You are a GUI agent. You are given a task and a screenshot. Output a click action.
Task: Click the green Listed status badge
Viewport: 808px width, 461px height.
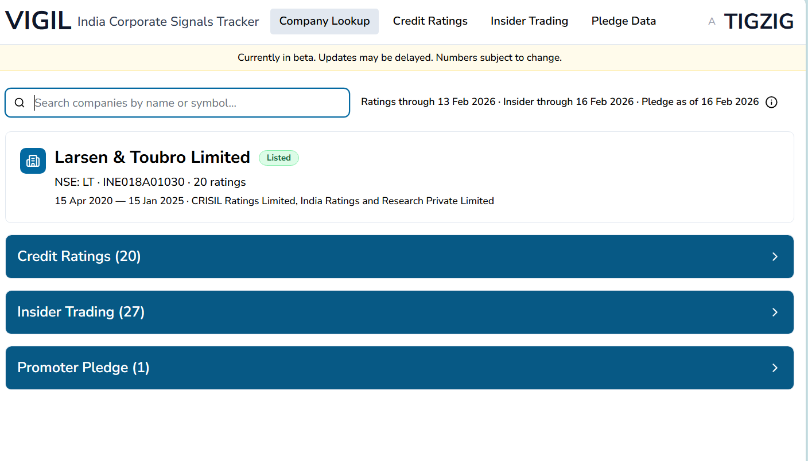[279, 158]
